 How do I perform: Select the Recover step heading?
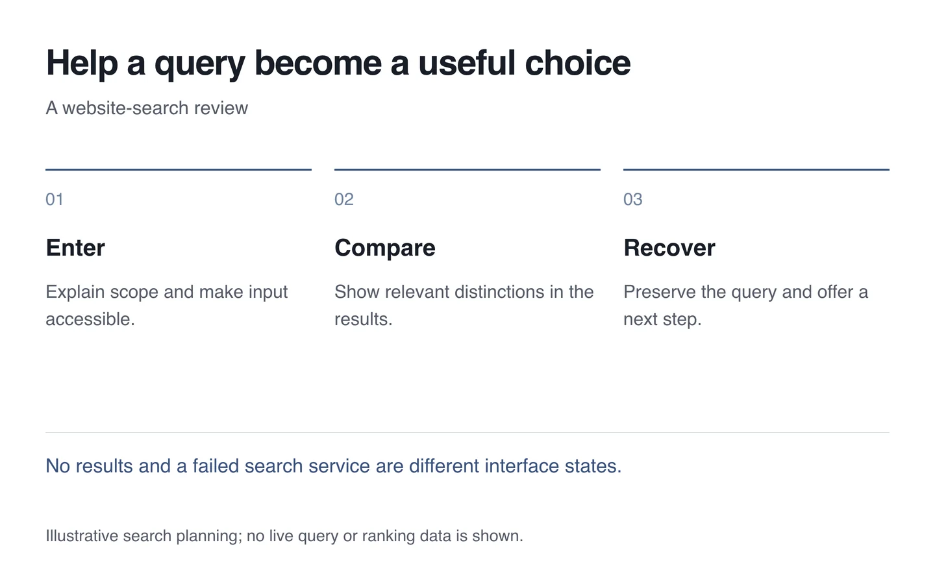point(669,248)
